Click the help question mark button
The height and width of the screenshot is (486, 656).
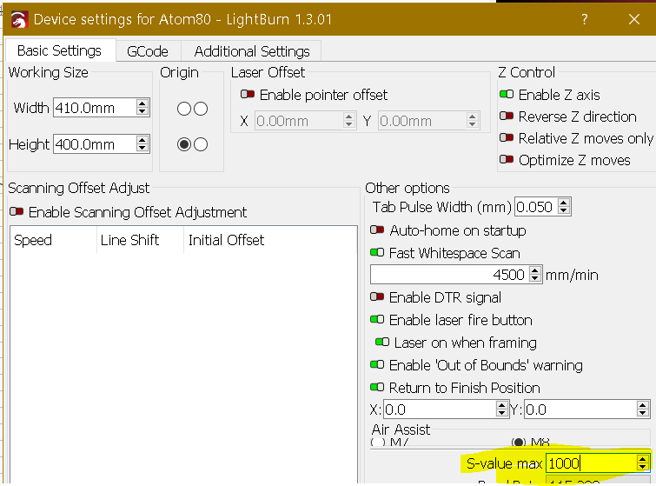pos(584,19)
